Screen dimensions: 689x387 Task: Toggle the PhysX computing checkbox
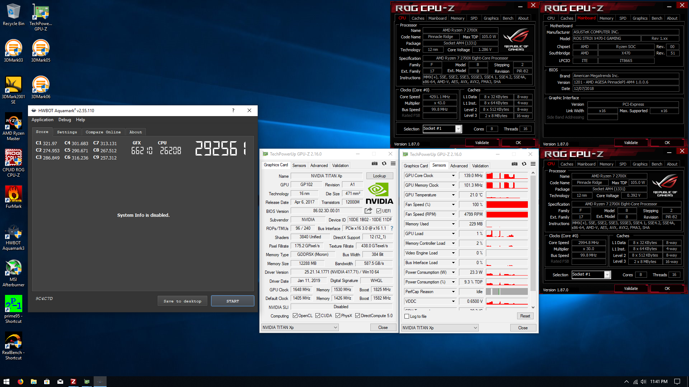(x=338, y=316)
